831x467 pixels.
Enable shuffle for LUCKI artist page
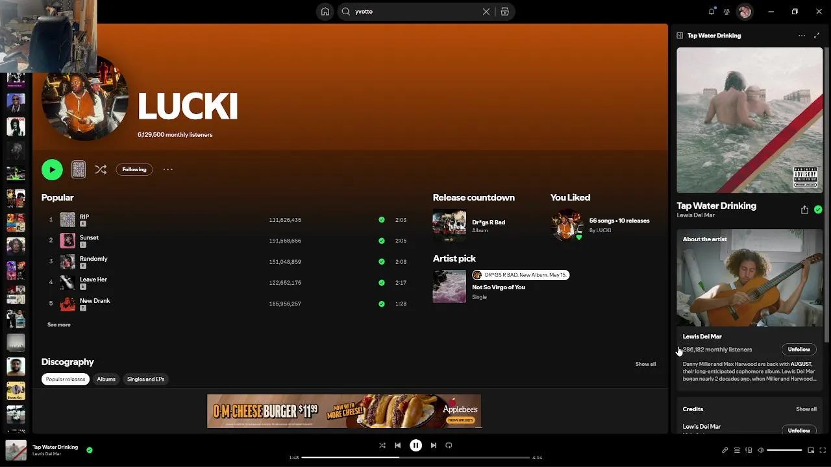pos(101,169)
